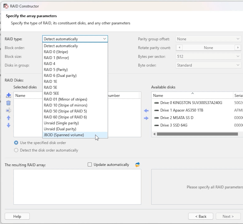Screen dimensions: 243x224
Task: Click the disk icon of Drive 0 KINGSTON
Action: 157,103
